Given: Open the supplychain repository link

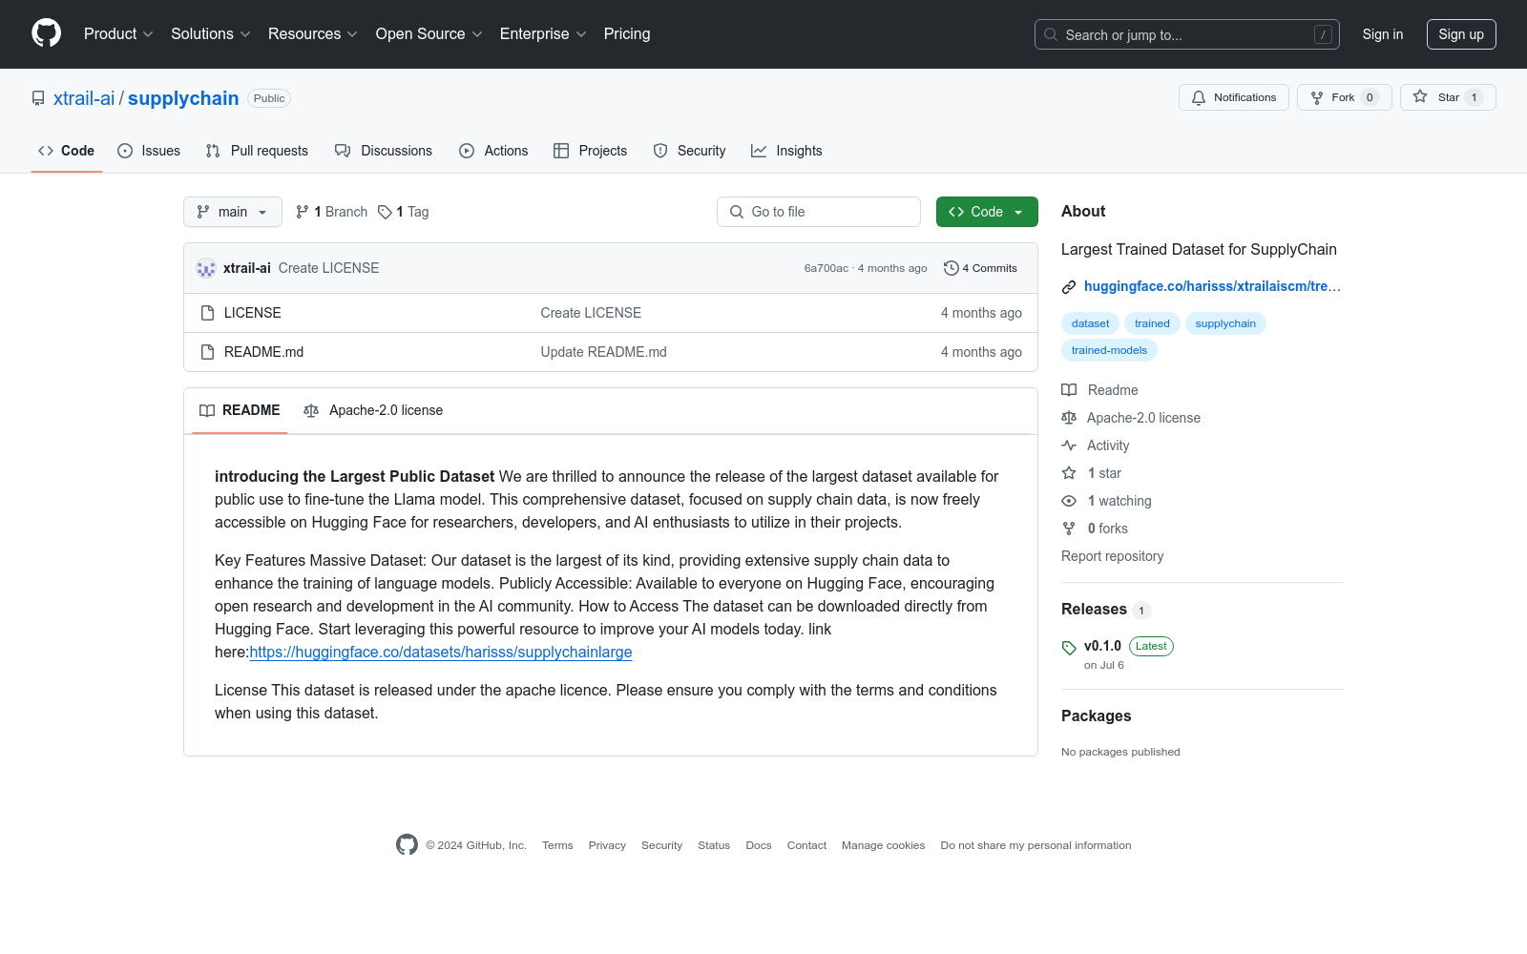Looking at the screenshot, I should [x=183, y=98].
